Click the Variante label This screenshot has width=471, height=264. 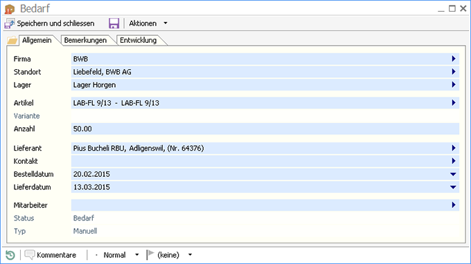pos(26,116)
